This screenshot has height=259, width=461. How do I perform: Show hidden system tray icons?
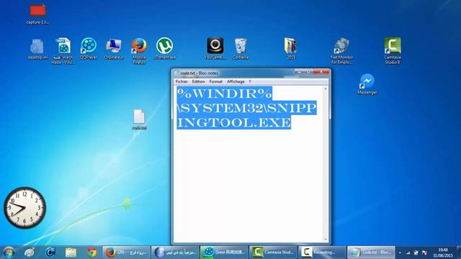(400, 253)
